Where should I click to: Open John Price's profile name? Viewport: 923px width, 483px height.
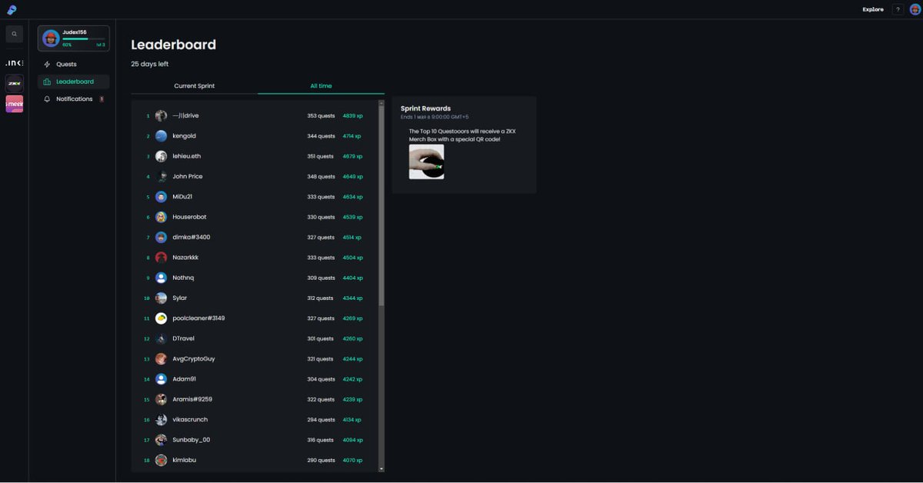[188, 176]
